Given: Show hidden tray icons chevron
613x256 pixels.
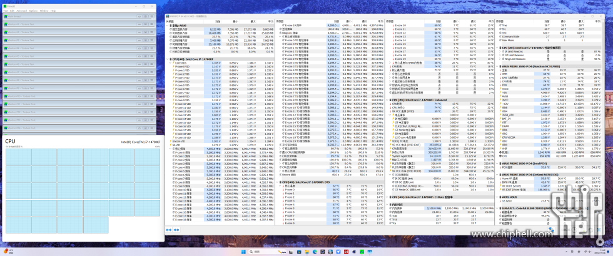Looking at the screenshot, I should click(567, 251).
